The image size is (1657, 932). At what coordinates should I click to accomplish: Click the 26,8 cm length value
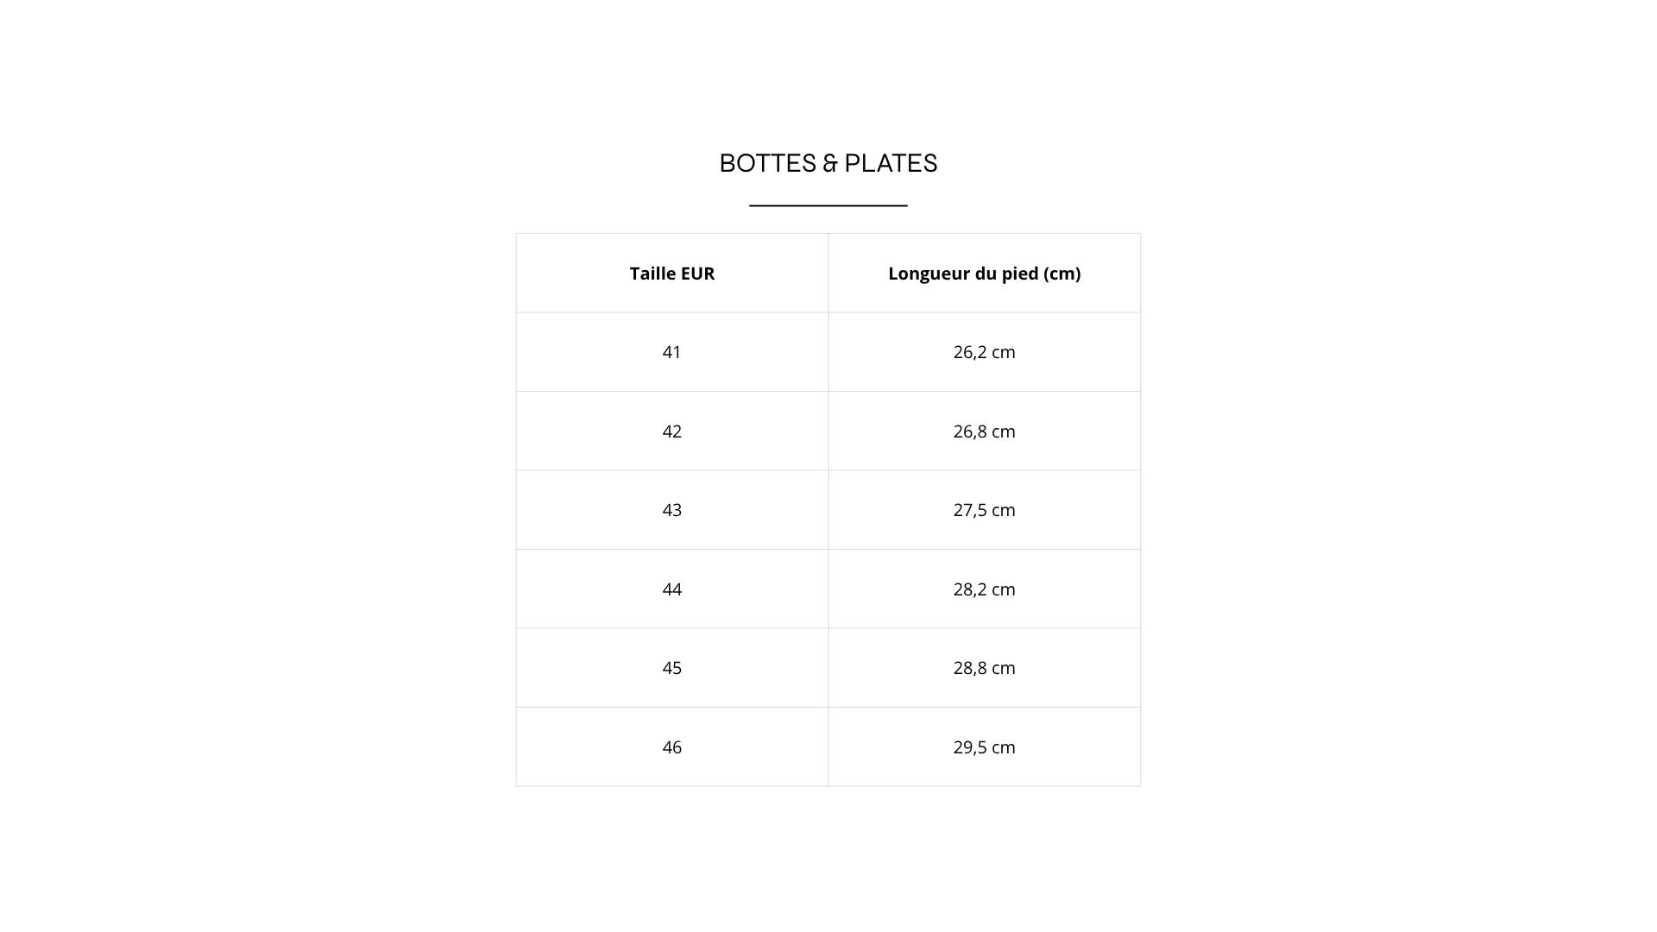(x=984, y=431)
